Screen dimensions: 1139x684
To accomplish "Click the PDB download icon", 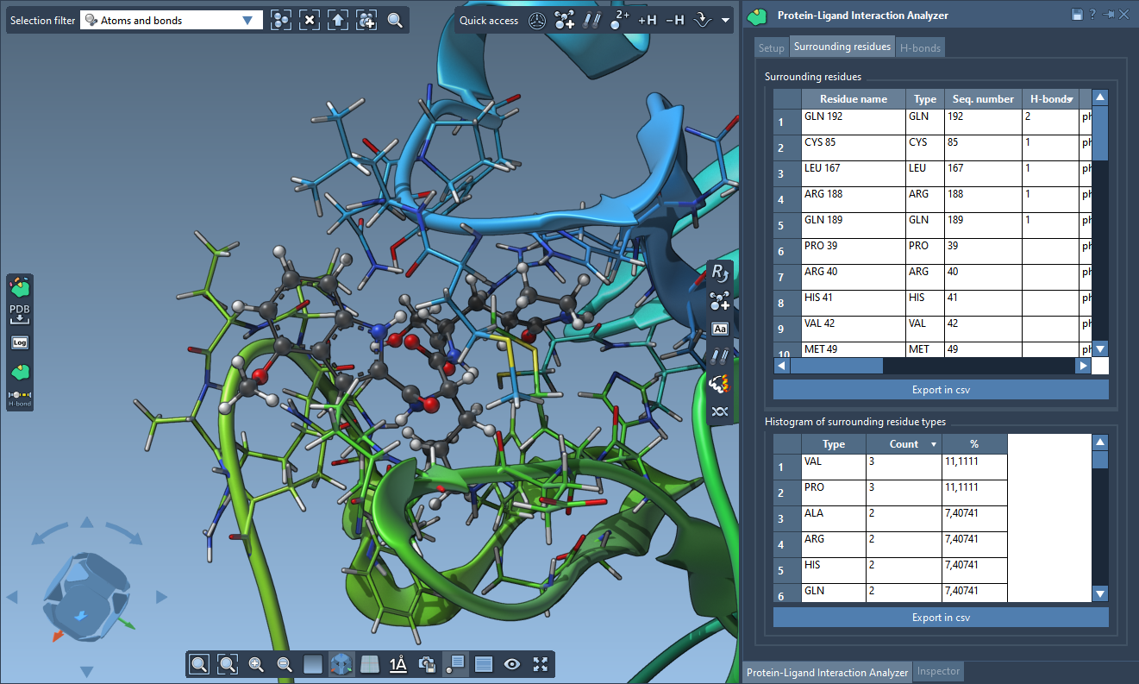I will click(x=20, y=314).
